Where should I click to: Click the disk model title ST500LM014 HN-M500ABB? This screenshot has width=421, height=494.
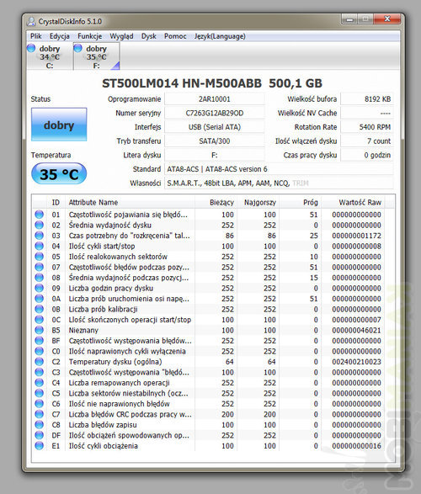pos(182,83)
